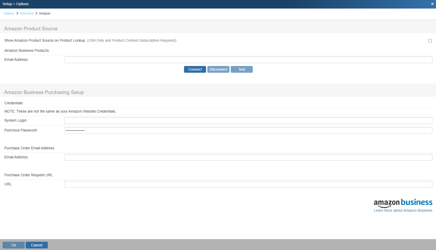Click the USA Only subscription required note
436x250 pixels.
coord(132,40)
